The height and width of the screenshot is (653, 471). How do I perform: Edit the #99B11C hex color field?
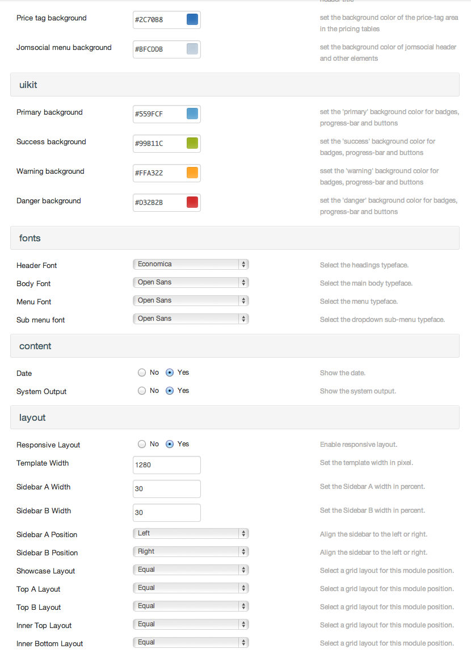click(166, 144)
